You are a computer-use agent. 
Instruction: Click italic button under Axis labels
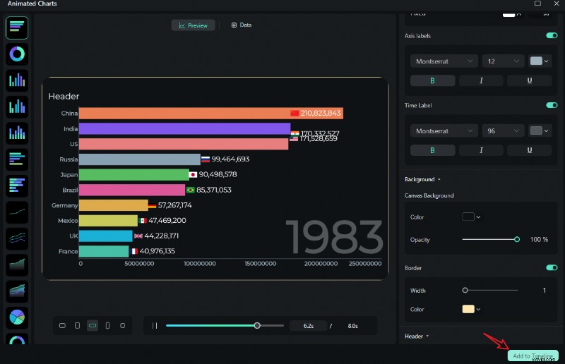click(x=481, y=80)
